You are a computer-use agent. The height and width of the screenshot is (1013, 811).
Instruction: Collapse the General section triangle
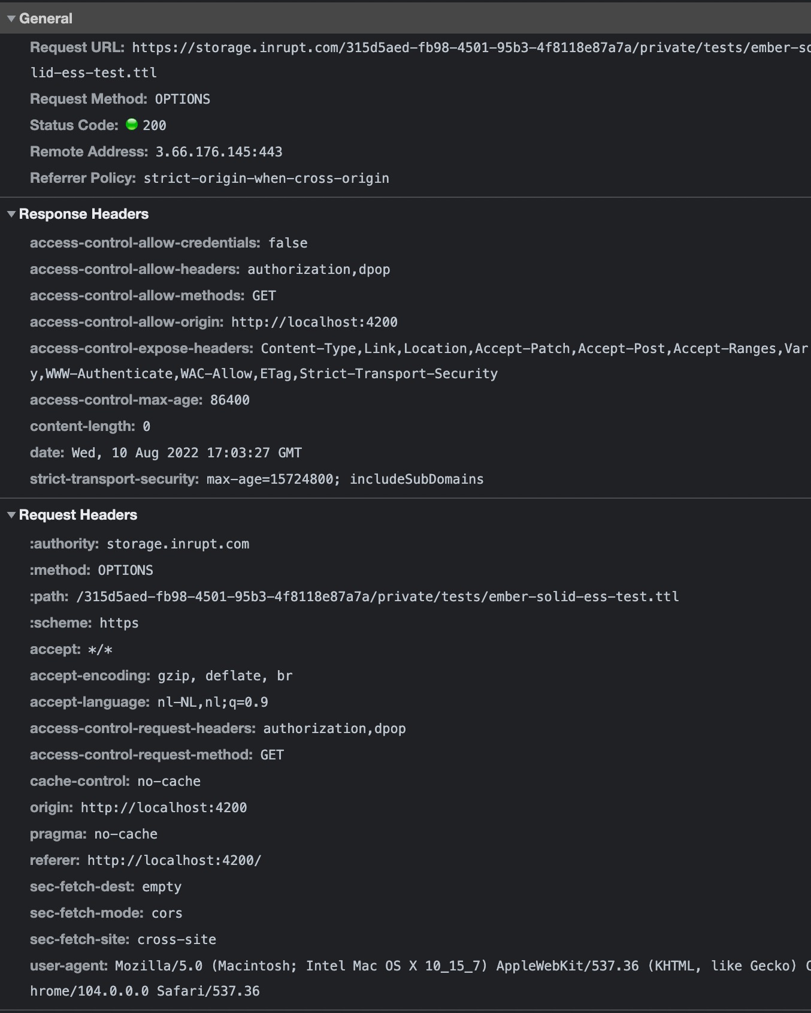[11, 19]
